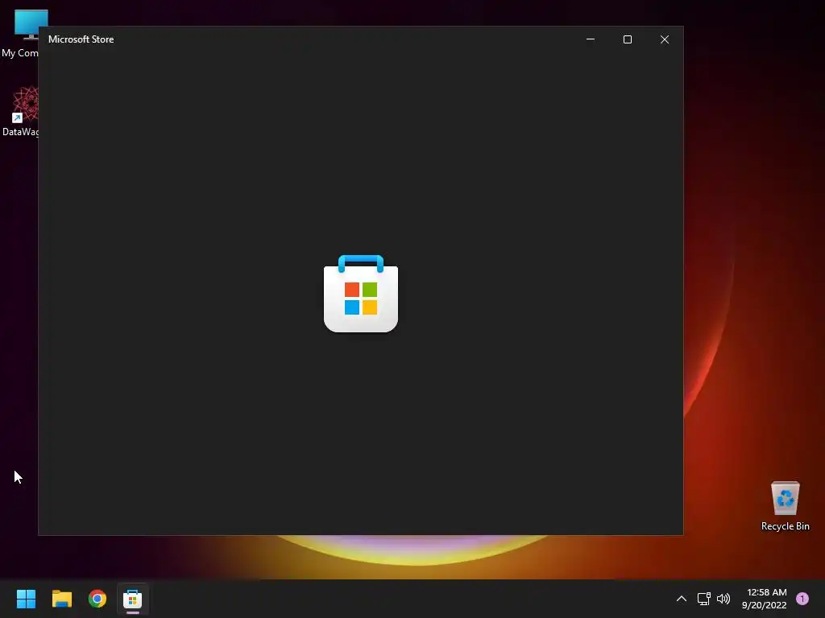Open the volume control in the tray

pyautogui.click(x=723, y=599)
